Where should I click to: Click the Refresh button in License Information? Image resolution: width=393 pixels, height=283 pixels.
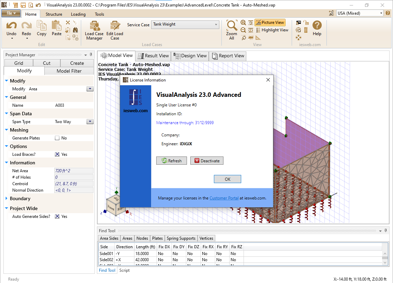pyautogui.click(x=172, y=161)
